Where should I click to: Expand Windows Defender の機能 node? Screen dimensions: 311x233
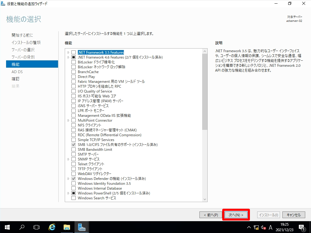pos(68,179)
